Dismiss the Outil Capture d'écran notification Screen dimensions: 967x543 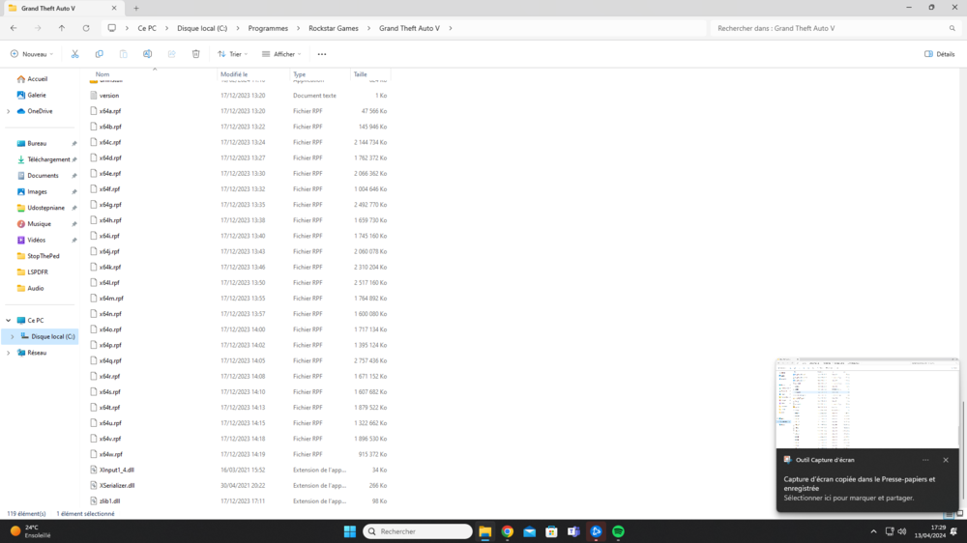[x=946, y=460]
